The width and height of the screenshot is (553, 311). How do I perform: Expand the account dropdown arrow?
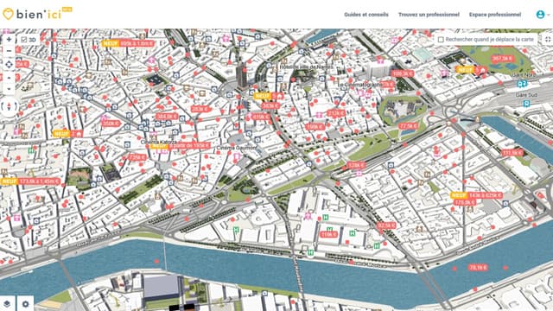[549, 15]
